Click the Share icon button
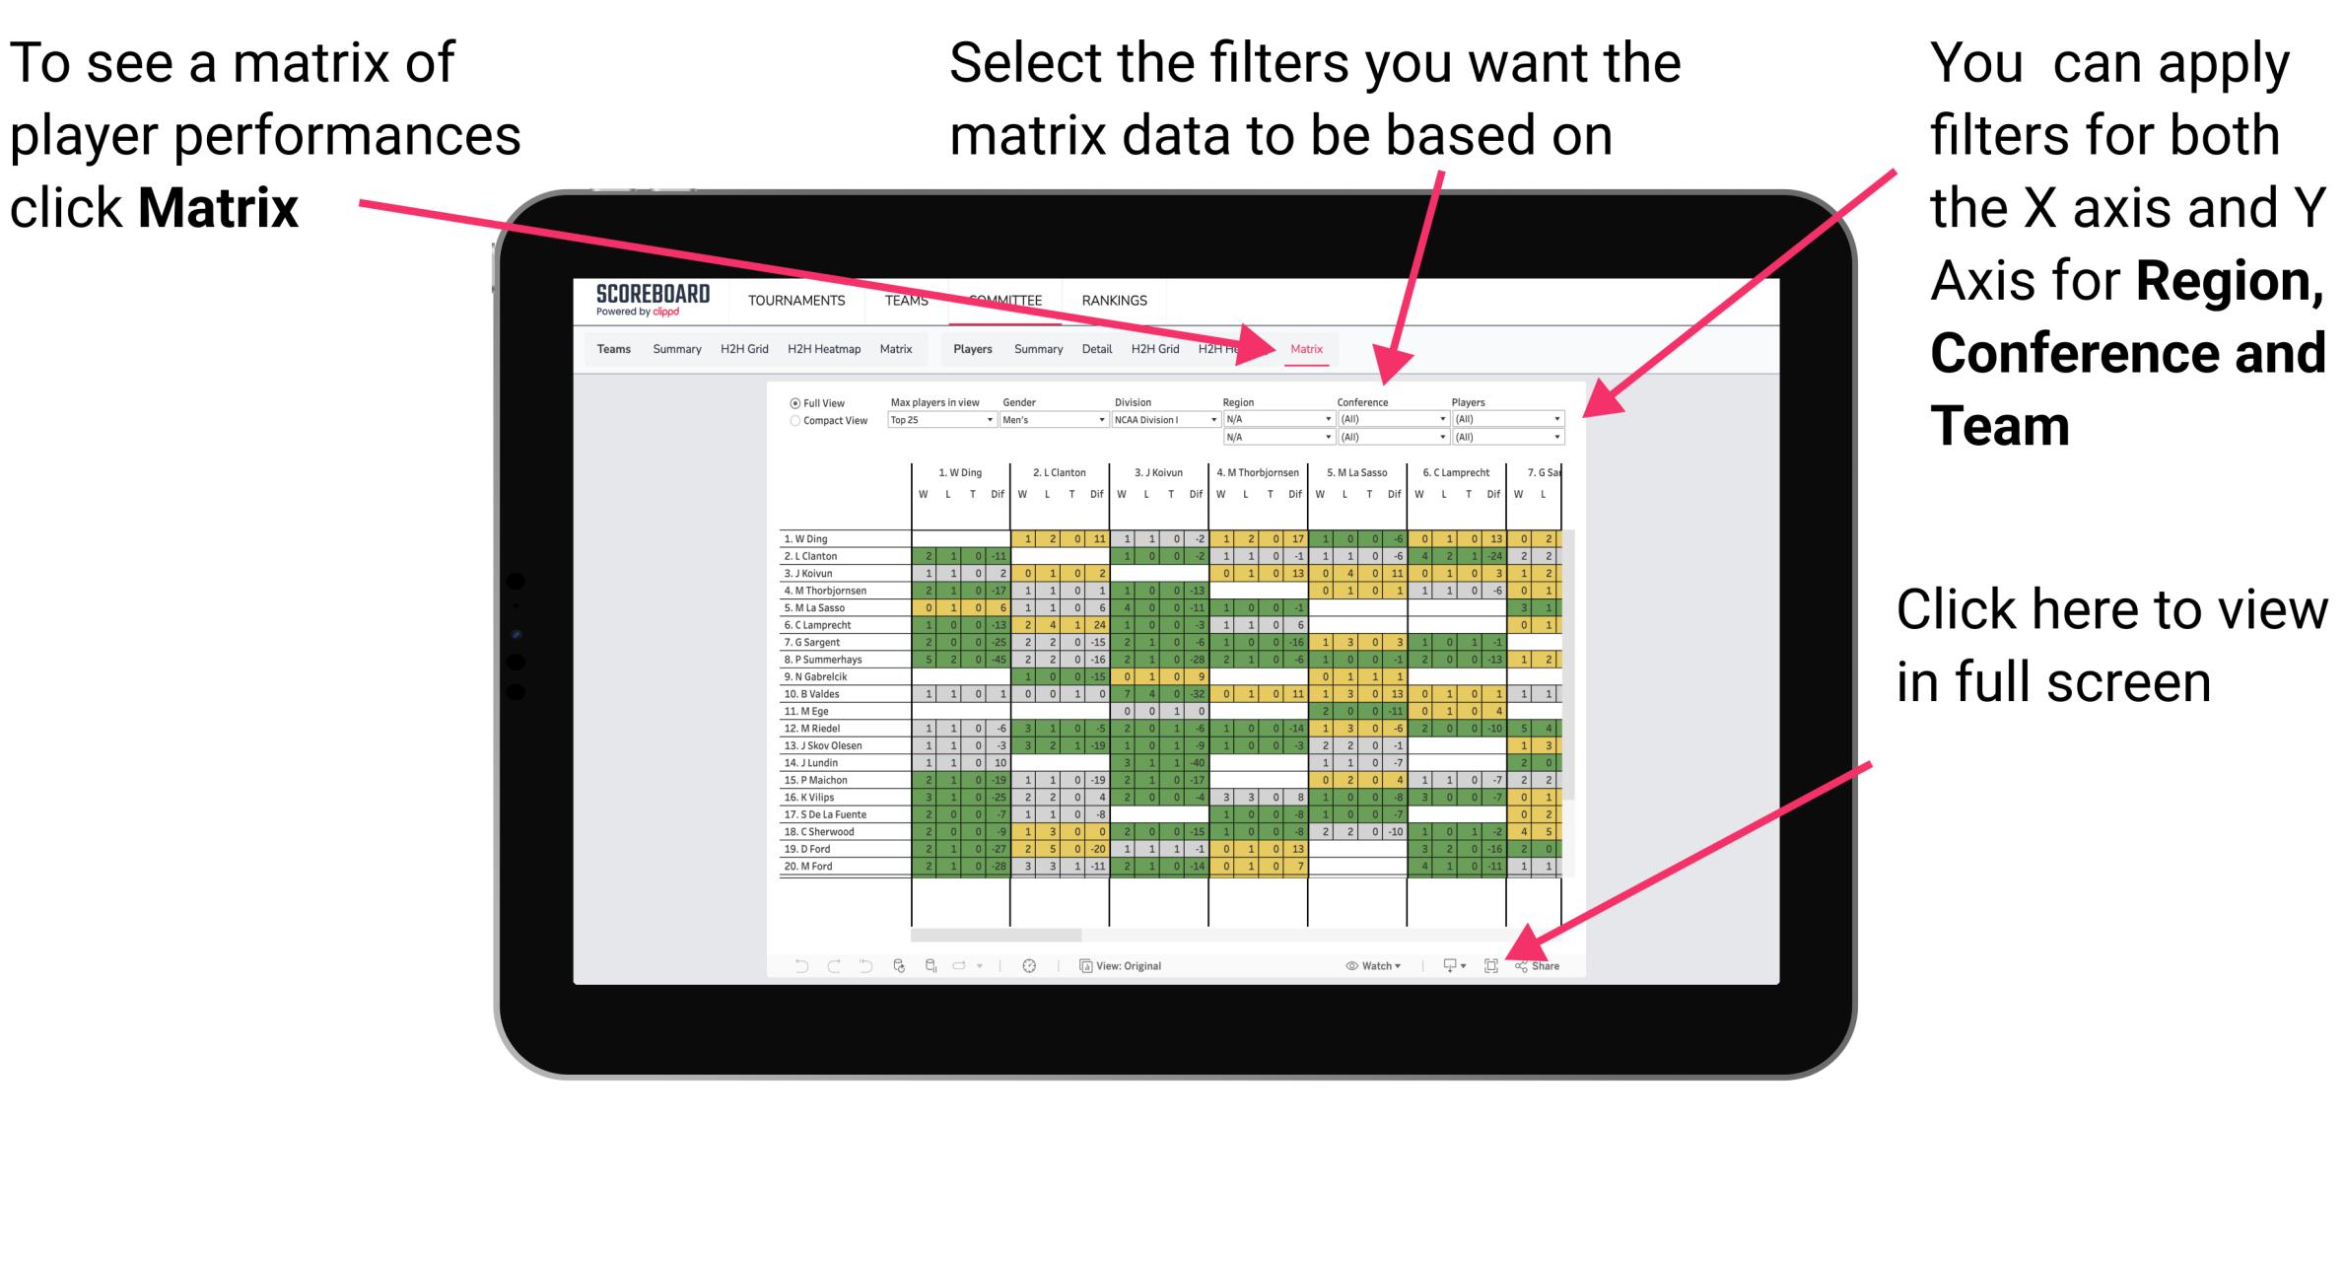 click(x=1535, y=966)
